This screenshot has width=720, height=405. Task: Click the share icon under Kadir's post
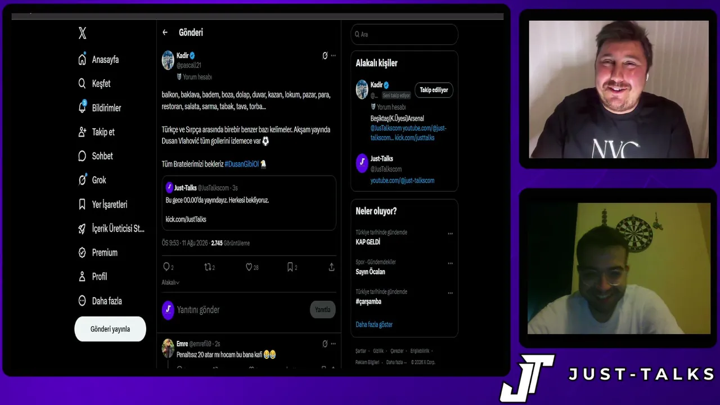coord(331,267)
